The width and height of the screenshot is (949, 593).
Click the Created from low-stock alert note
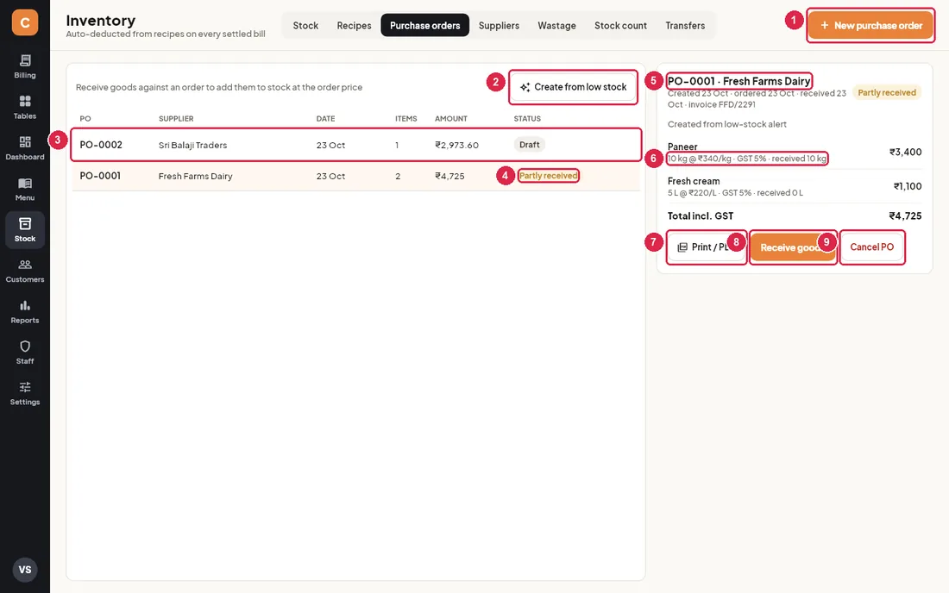point(727,124)
